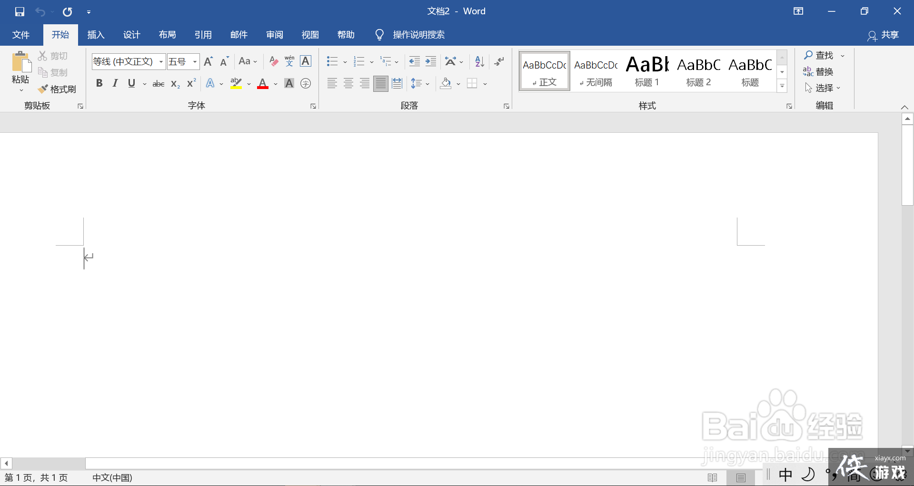Show or hide paragraph marks
The width and height of the screenshot is (914, 486).
click(x=499, y=61)
